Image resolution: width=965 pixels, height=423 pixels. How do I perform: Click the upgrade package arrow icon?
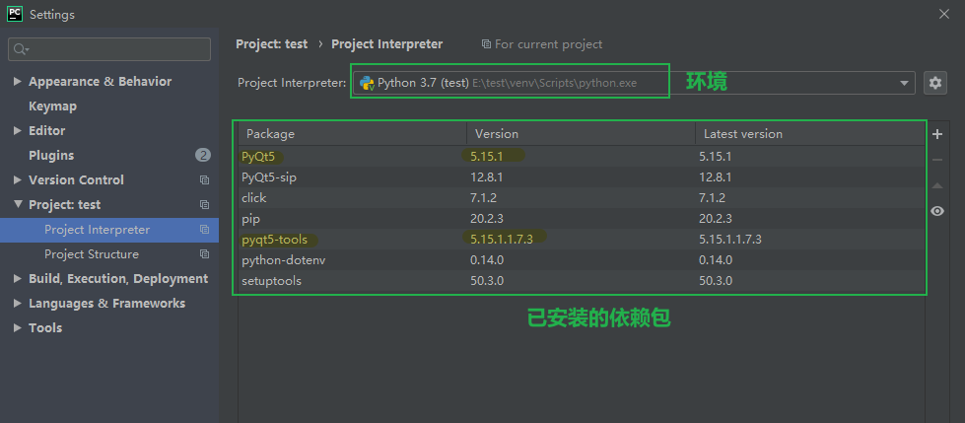click(x=937, y=185)
